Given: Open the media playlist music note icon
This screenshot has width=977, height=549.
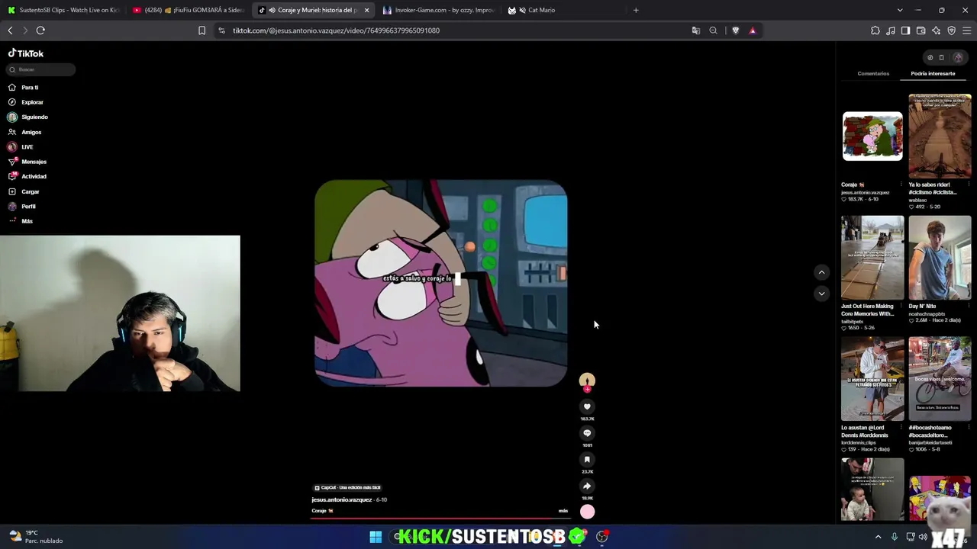Looking at the screenshot, I should pos(890,30).
